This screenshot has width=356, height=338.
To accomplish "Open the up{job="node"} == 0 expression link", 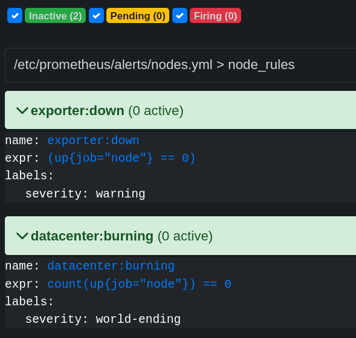I will point(121,158).
